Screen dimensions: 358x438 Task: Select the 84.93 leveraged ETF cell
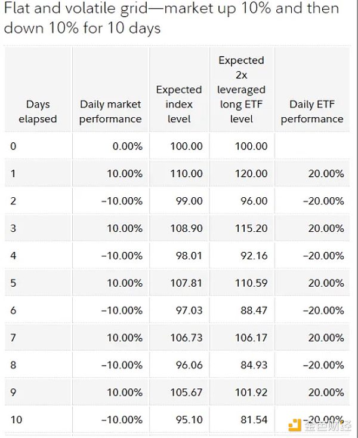point(254,366)
